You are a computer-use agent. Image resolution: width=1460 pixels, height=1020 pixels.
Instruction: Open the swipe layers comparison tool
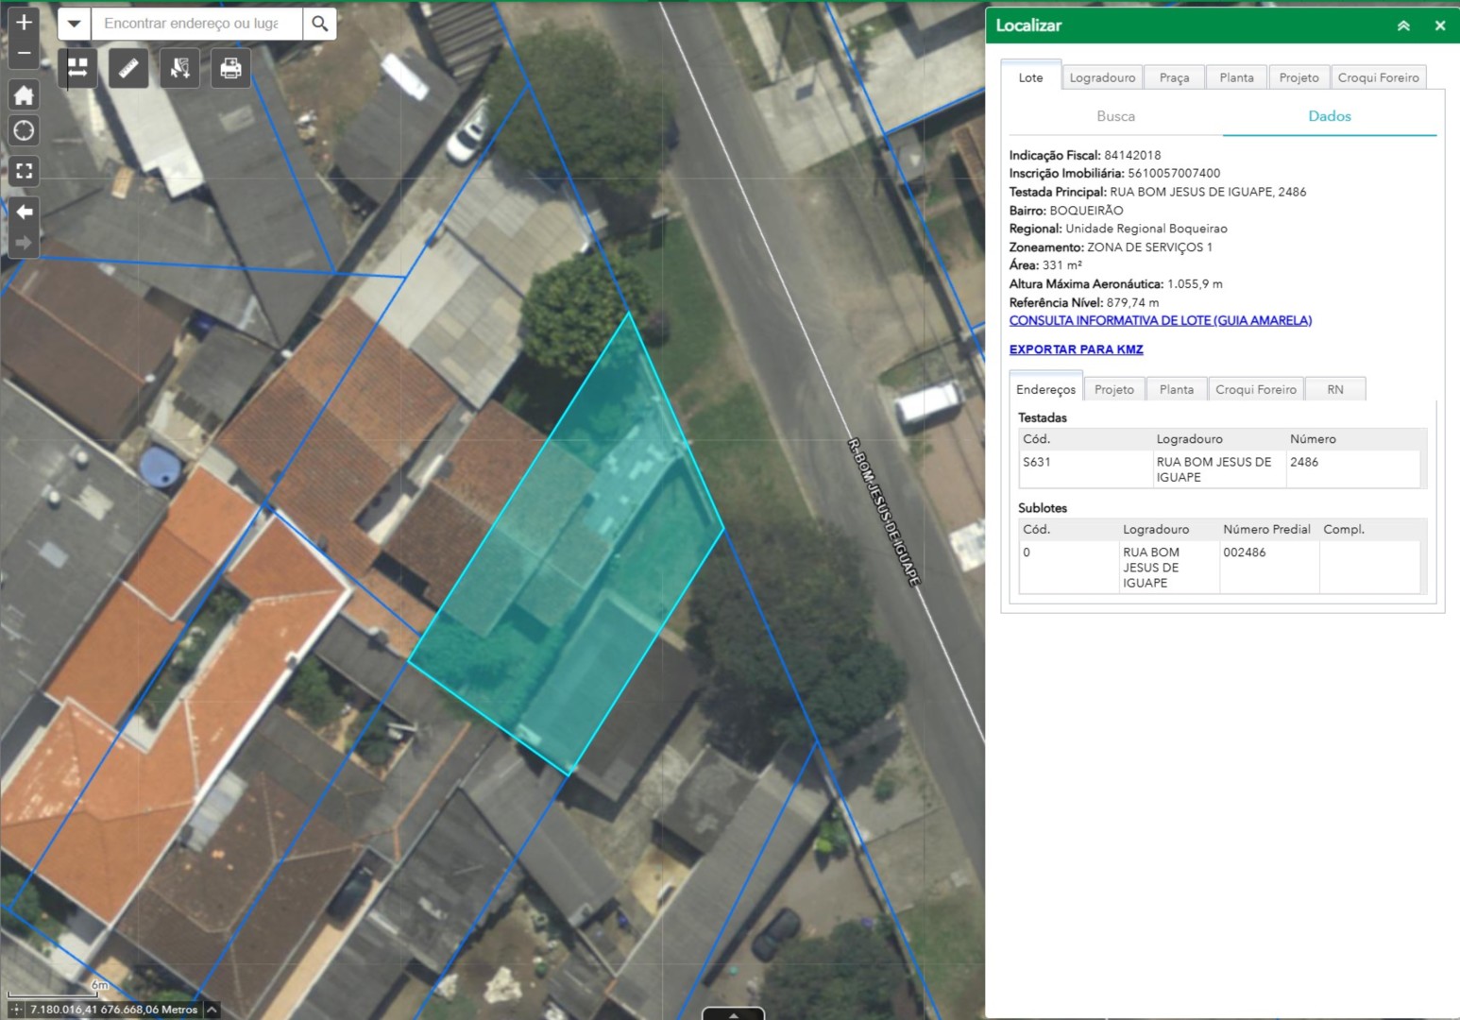pos(77,68)
